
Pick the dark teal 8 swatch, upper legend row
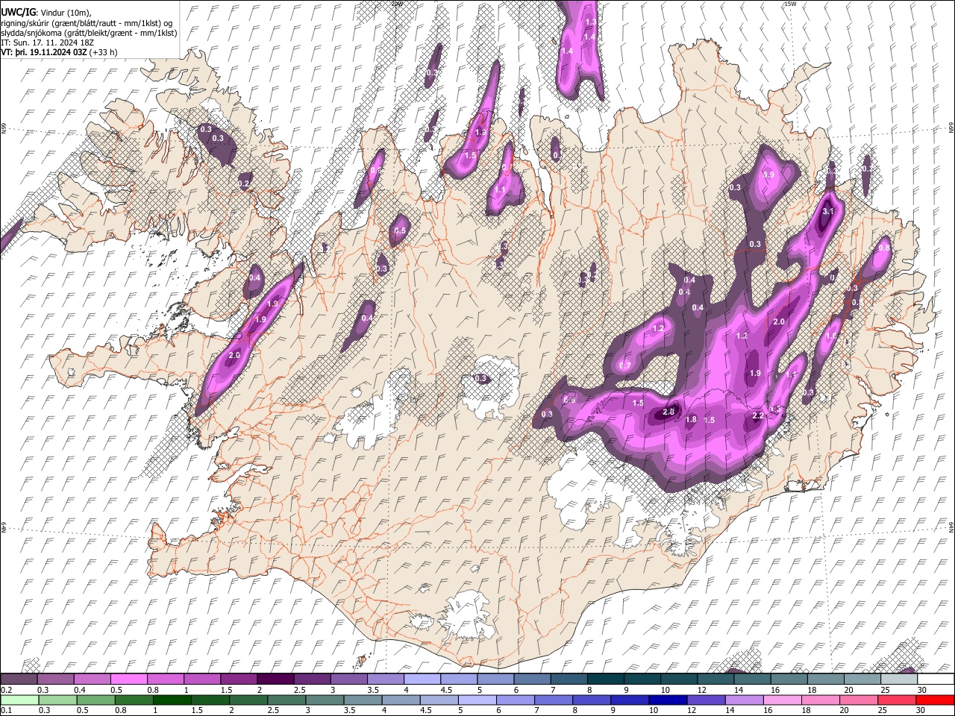(605, 679)
